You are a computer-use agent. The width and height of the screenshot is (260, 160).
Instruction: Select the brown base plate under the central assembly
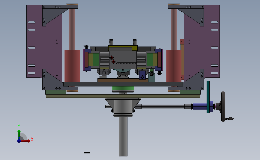[x=123, y=80]
